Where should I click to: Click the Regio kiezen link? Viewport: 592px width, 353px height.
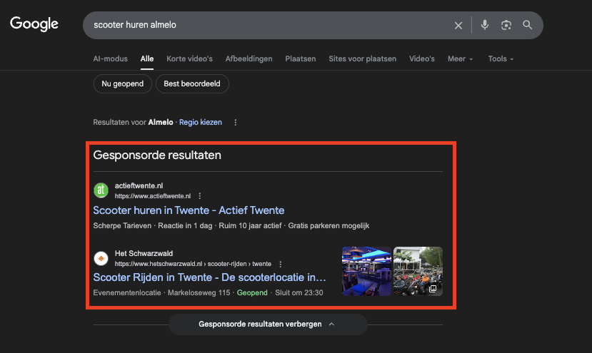point(201,122)
